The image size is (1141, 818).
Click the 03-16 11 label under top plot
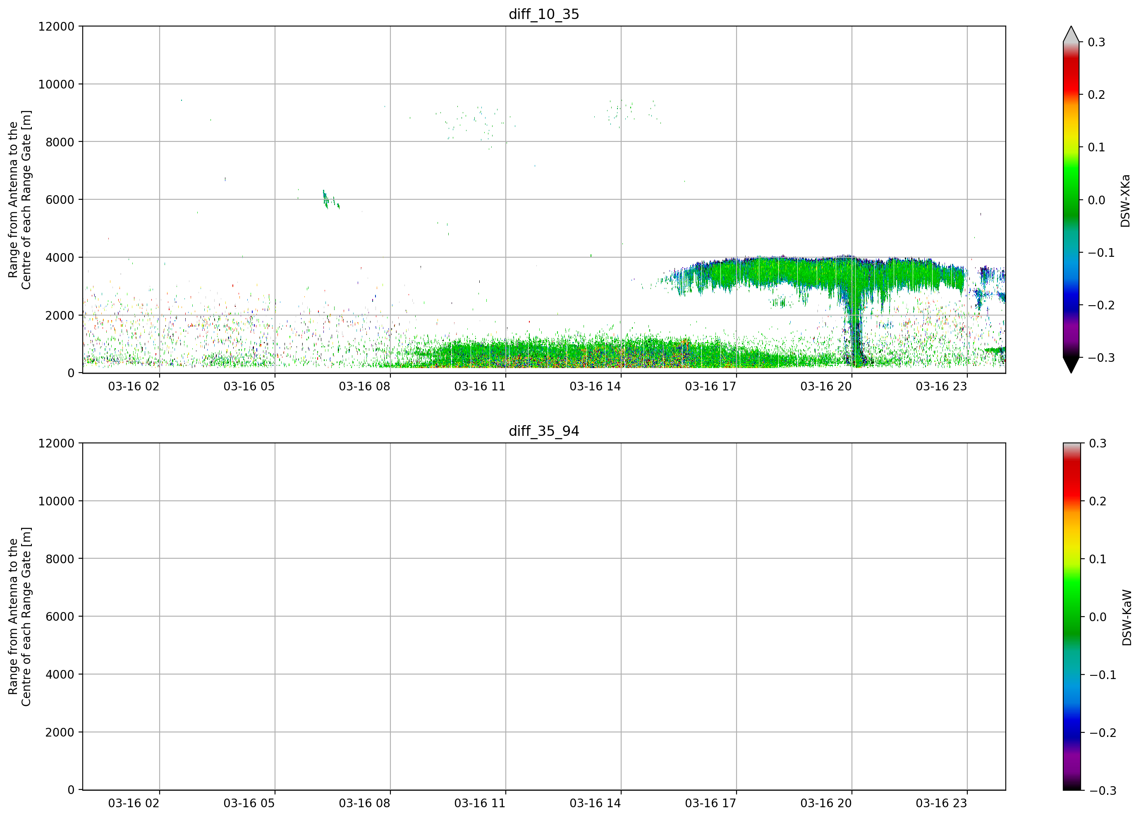479,386
